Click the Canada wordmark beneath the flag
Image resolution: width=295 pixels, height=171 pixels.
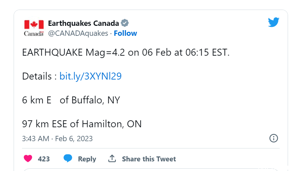click(34, 33)
